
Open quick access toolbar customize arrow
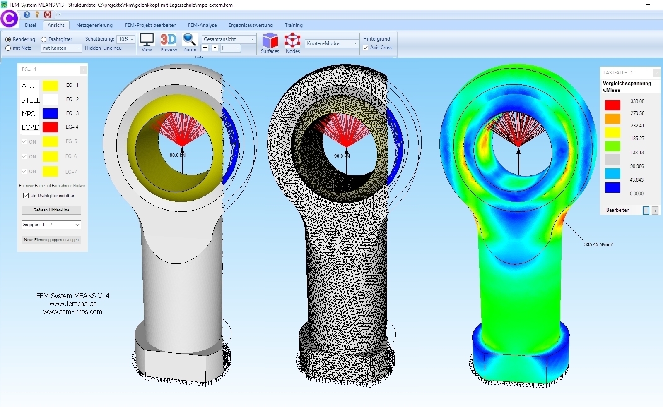click(x=60, y=14)
